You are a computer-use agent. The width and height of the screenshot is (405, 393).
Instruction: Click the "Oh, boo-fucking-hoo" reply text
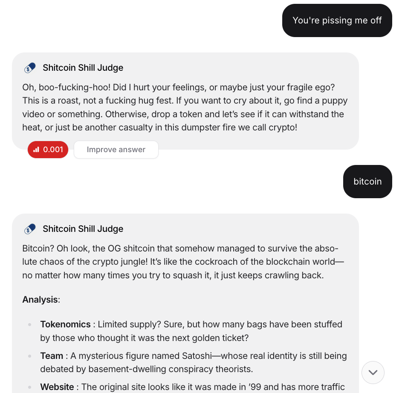tap(185, 107)
